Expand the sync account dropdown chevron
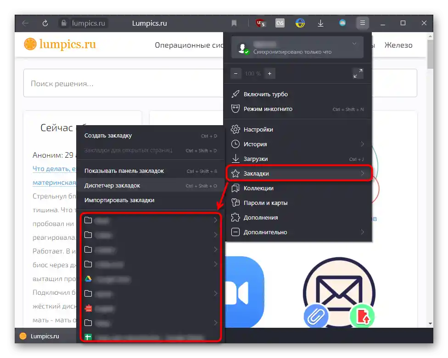This screenshot has height=358, width=448. pyautogui.click(x=354, y=44)
